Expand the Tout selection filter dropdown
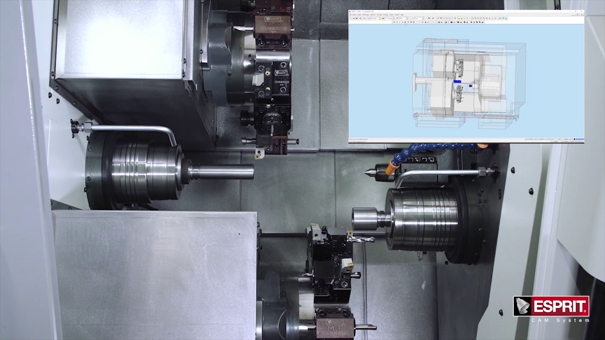The width and height of the screenshot is (605, 340). [x=423, y=18]
